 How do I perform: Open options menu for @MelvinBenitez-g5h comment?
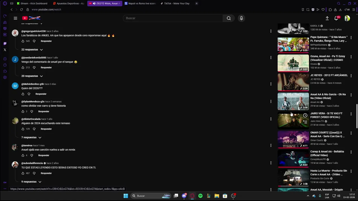(271, 84)
